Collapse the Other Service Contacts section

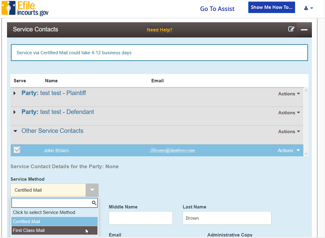point(15,131)
